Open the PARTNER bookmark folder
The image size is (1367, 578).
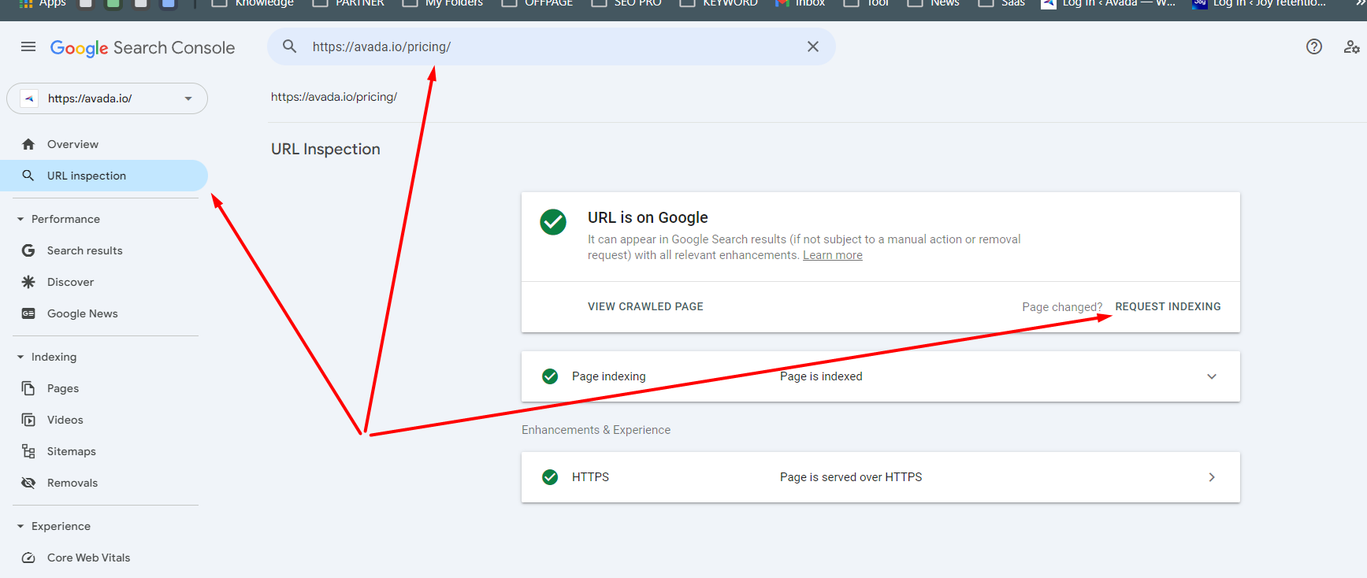pyautogui.click(x=348, y=3)
